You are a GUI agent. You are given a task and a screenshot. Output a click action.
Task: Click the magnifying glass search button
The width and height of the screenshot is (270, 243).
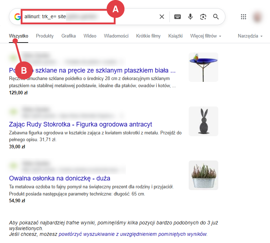[216, 16]
